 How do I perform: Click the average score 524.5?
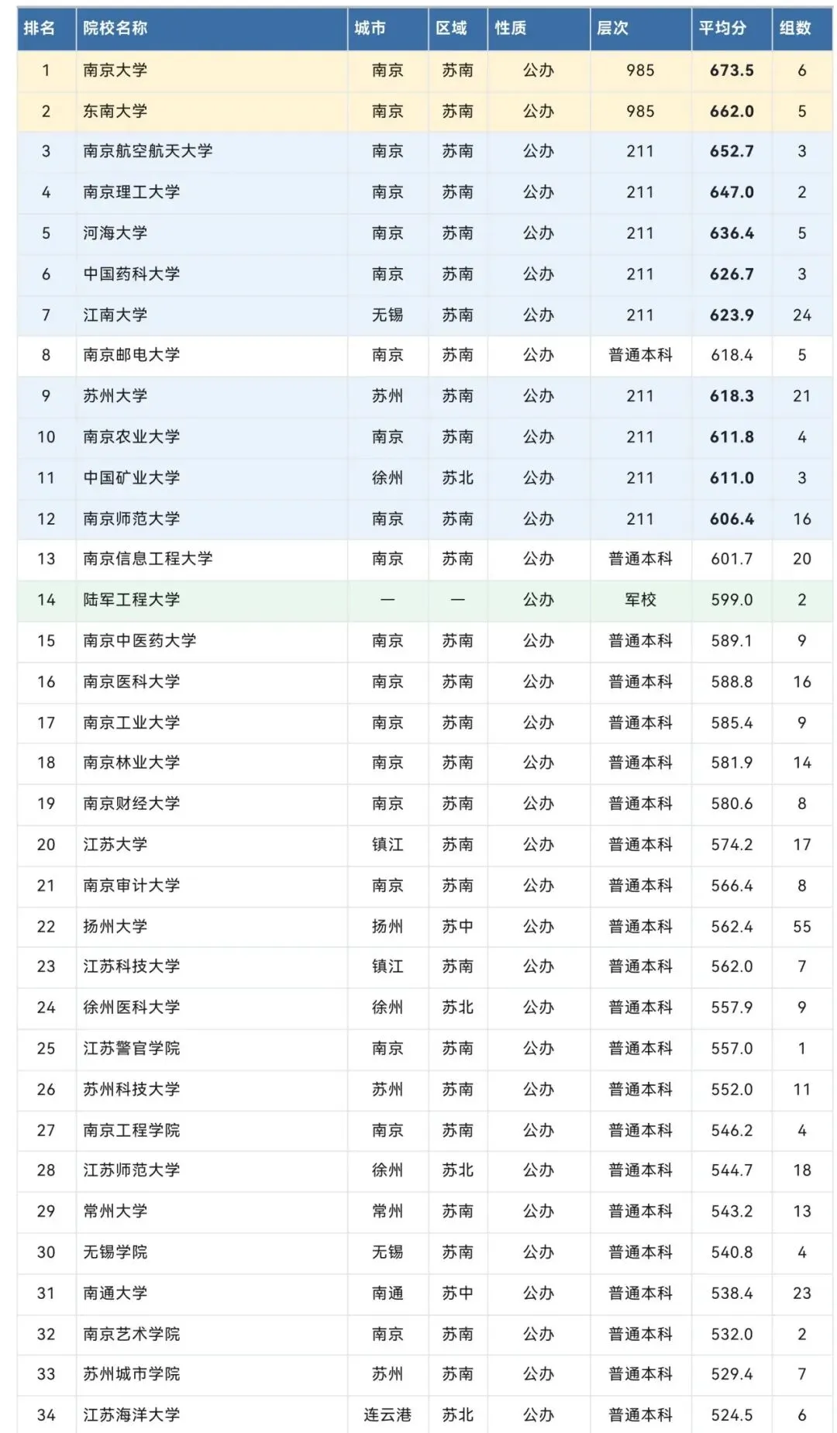click(x=732, y=1416)
